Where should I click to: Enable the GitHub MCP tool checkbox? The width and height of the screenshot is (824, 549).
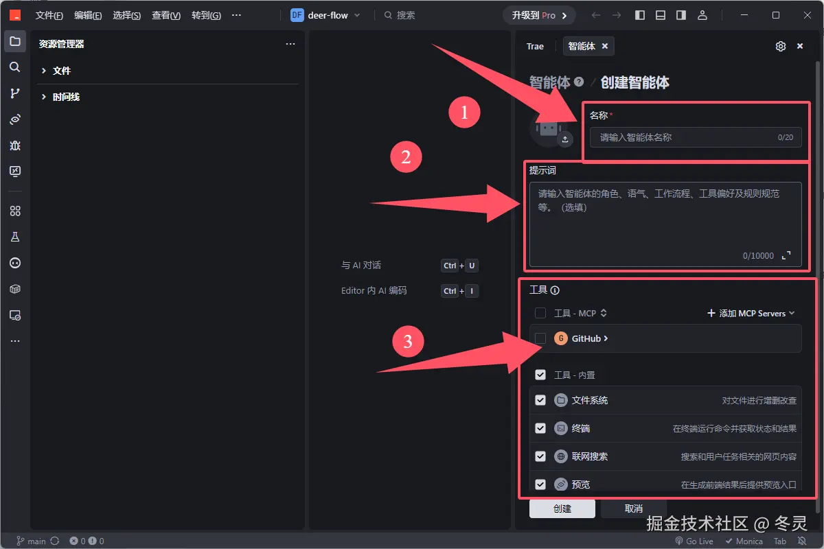click(540, 338)
